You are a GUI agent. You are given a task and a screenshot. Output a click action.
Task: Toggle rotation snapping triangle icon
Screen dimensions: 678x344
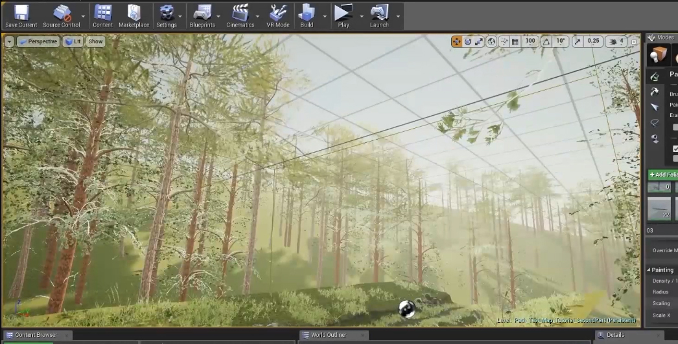point(546,41)
